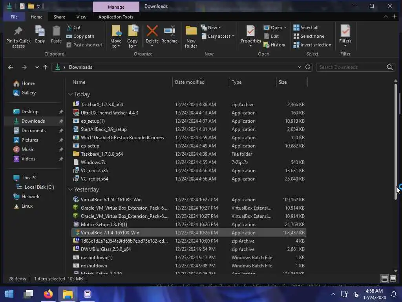The width and height of the screenshot is (402, 302).
Task: Switch to the Home ribbon tab
Action: click(x=37, y=17)
